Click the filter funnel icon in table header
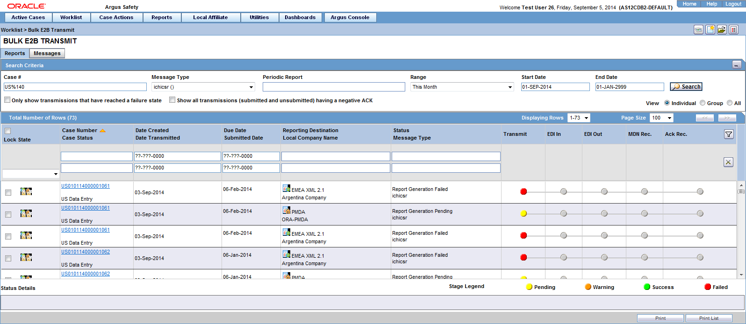This screenshot has width=746, height=324. pyautogui.click(x=728, y=134)
